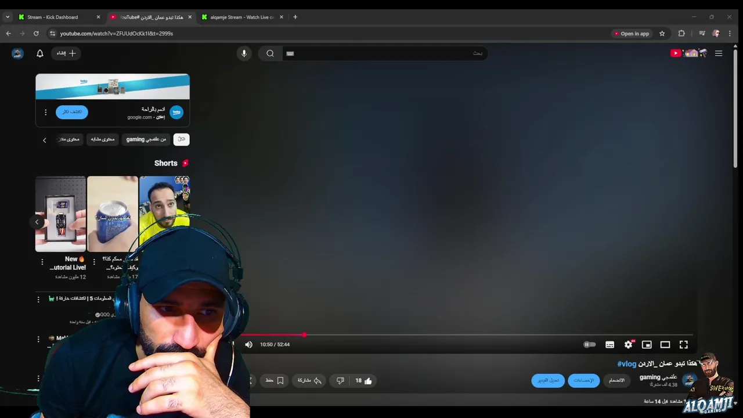Reload the current page
This screenshot has height=418, width=743.
pyautogui.click(x=36, y=34)
